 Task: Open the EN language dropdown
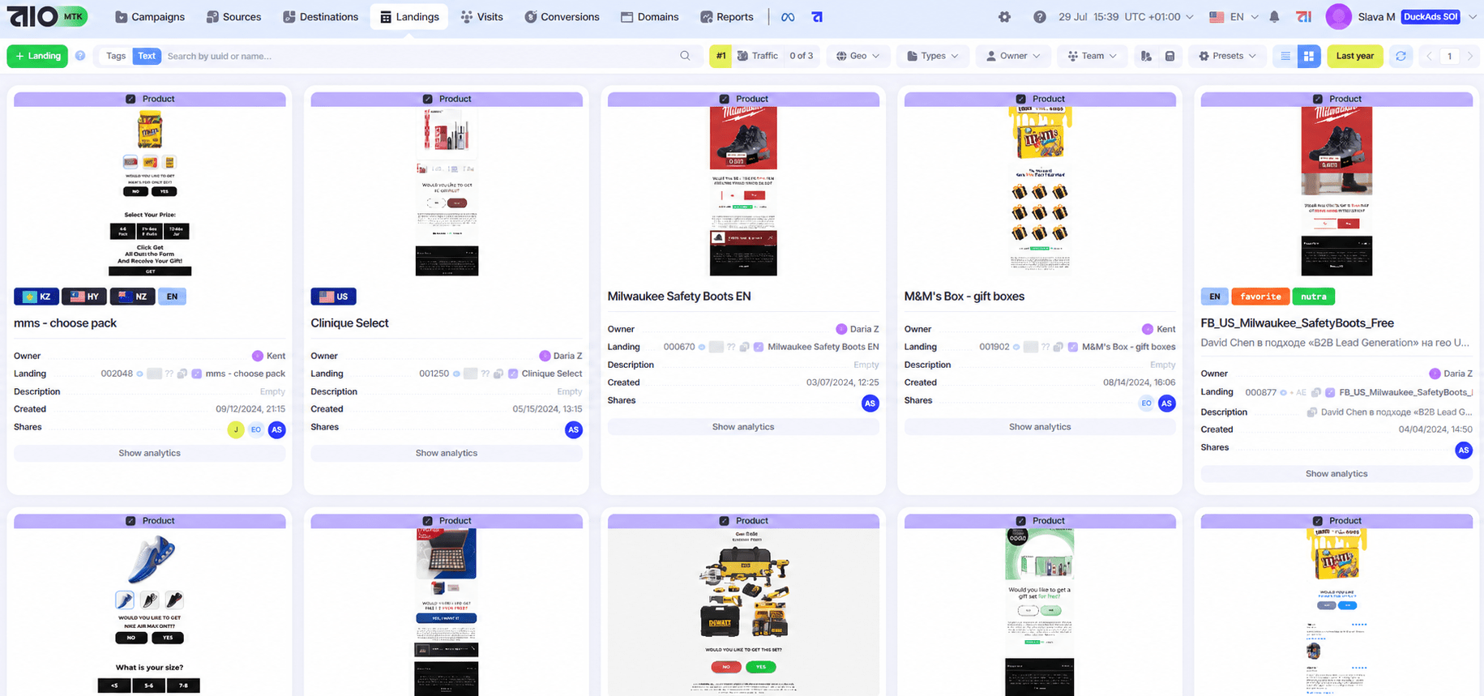point(1234,17)
